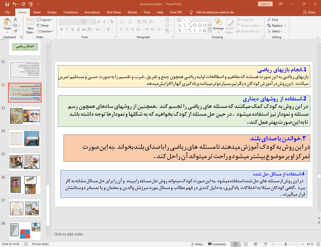321x247 pixels.
Task: Click the Reset slide button
Action: tap(43, 26)
